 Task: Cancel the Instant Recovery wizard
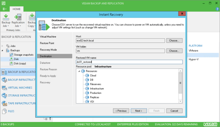click(x=174, y=111)
